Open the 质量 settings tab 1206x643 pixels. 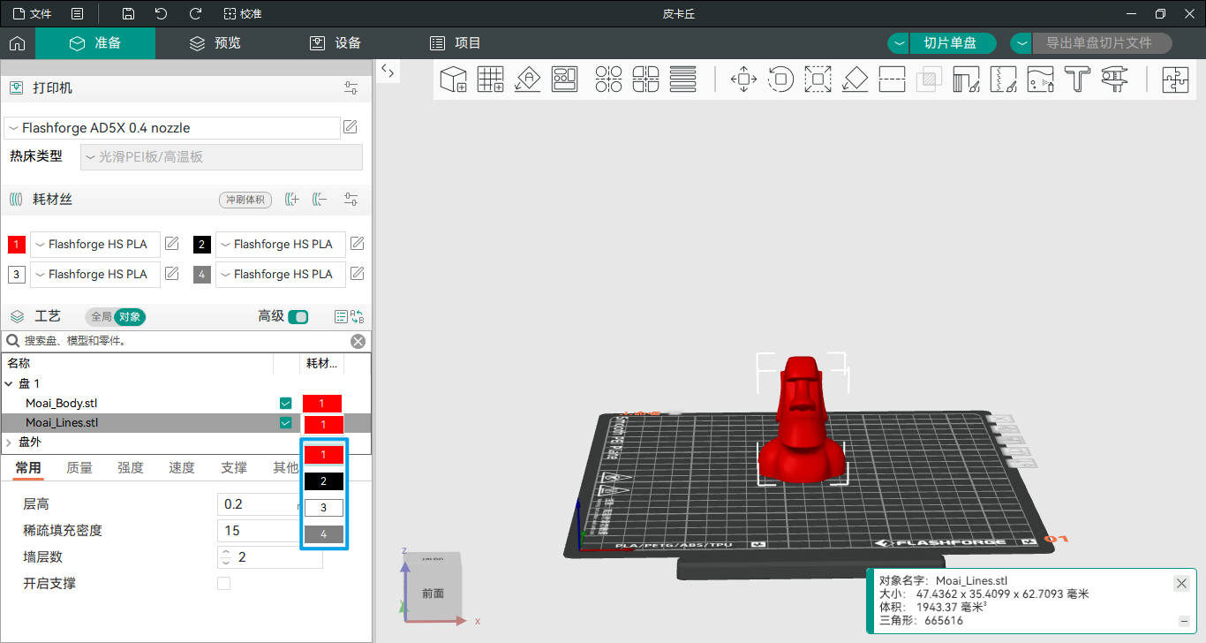(79, 467)
